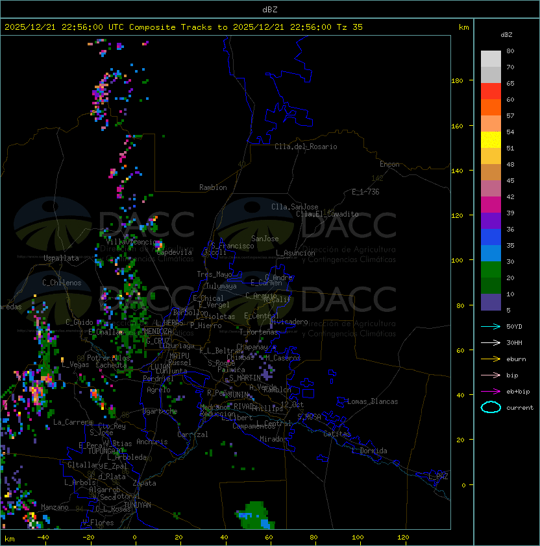Click the 5 dBZ dark purple swatch
This screenshot has height=546, width=540.
click(491, 302)
